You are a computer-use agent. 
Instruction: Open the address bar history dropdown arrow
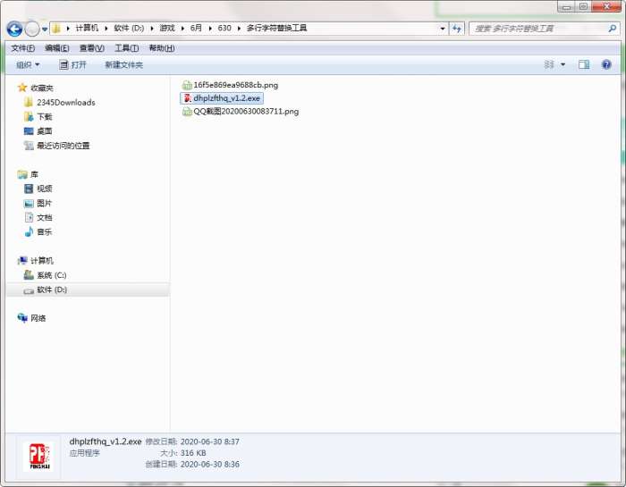[x=442, y=29]
